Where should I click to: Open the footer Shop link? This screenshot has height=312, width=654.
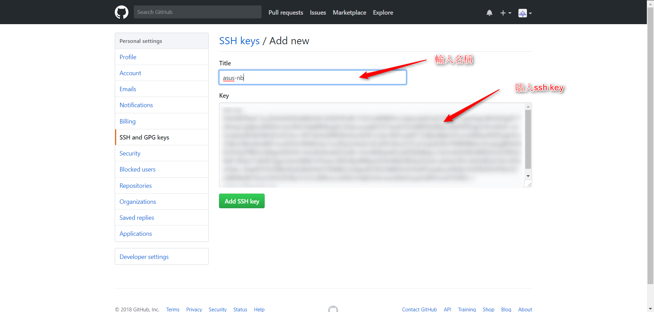coord(488,309)
